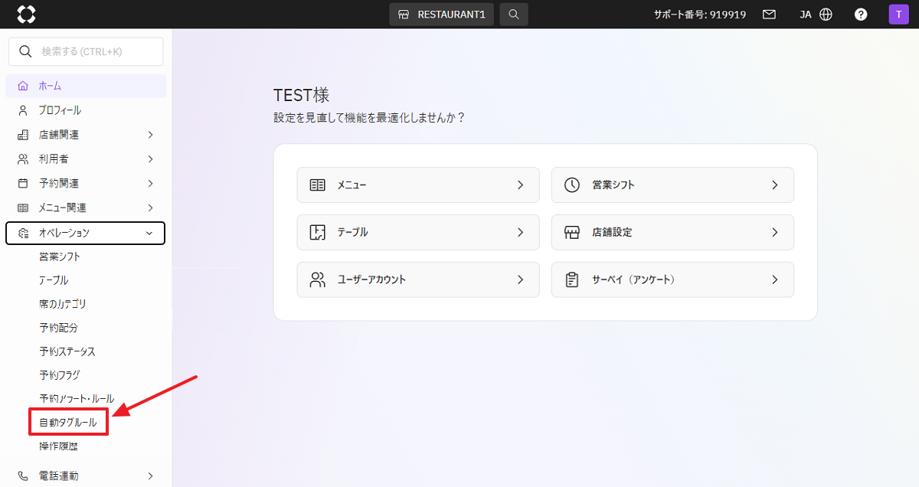Click the 設定を見直して機能を最適化しませんか？ subtitle
The width and height of the screenshot is (919, 487).
[x=369, y=118]
